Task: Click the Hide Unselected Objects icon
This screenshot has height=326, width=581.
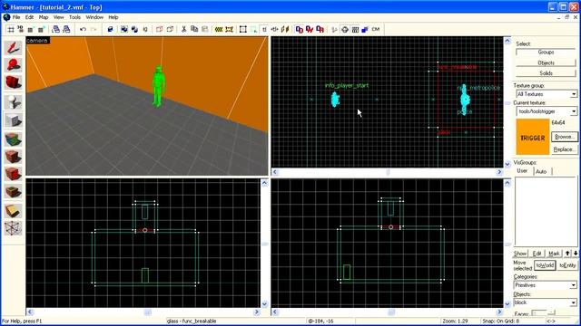Action: (x=170, y=29)
